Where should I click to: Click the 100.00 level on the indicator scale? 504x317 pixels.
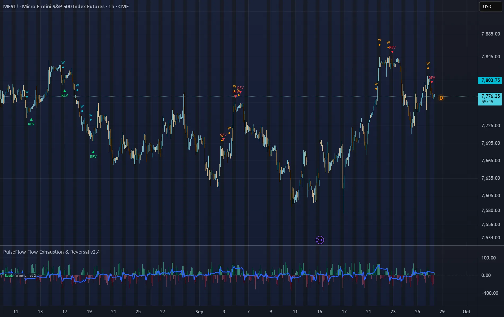click(x=488, y=258)
